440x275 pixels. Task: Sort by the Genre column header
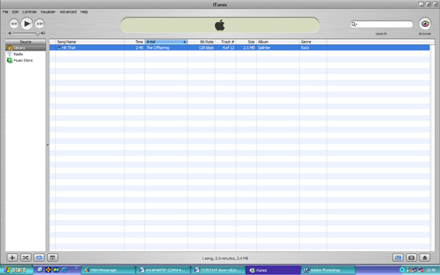coord(313,42)
